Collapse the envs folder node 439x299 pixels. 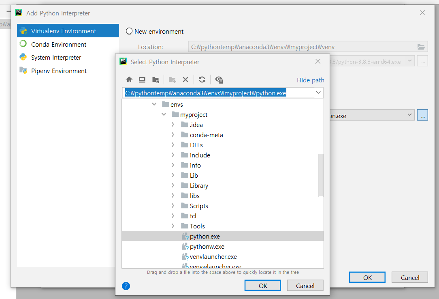pyautogui.click(x=154, y=104)
